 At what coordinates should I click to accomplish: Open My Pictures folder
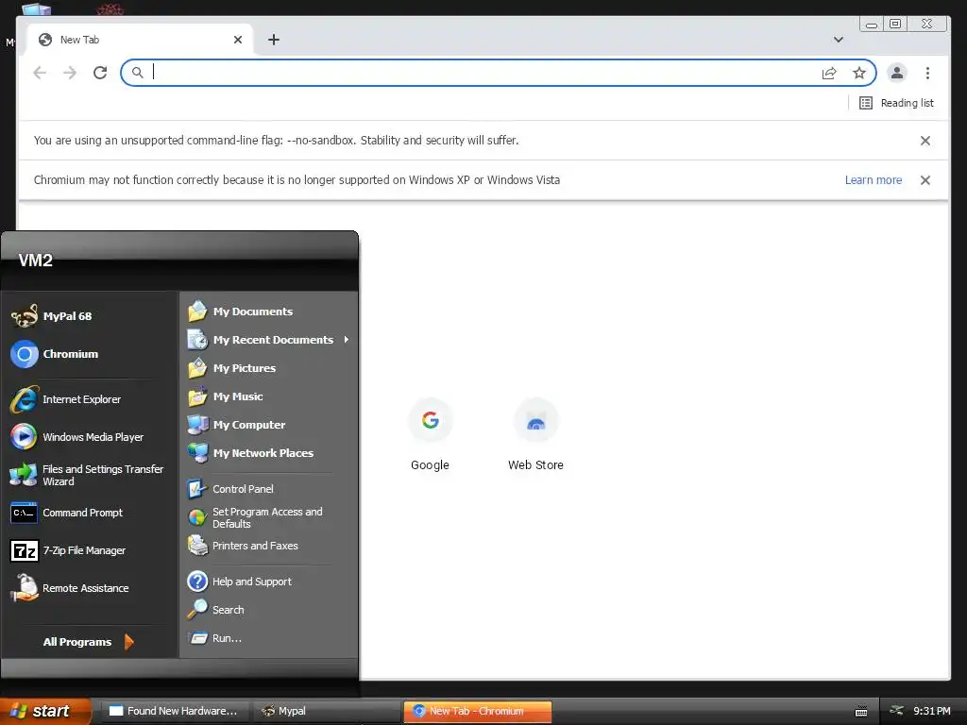coord(232,368)
